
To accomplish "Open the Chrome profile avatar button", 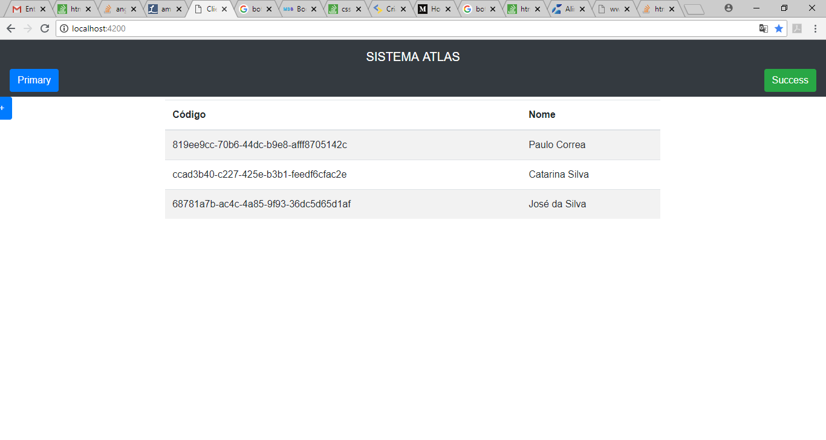I will (729, 8).
